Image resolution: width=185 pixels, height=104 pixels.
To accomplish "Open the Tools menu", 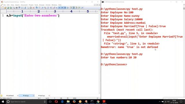I will pos(36,5).
